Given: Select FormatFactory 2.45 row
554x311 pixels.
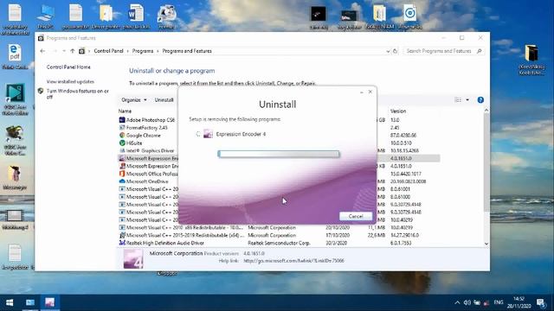Looking at the screenshot, I should pyautogui.click(x=148, y=128).
